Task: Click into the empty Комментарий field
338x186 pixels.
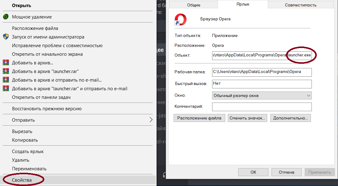Action: 262,107
